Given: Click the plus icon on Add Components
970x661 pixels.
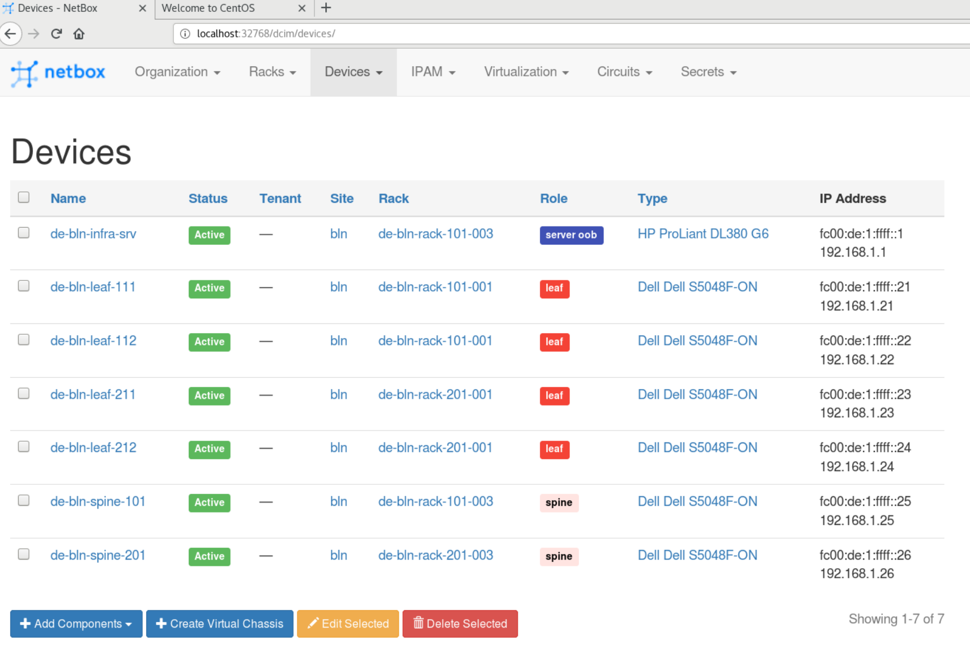Looking at the screenshot, I should (25, 624).
